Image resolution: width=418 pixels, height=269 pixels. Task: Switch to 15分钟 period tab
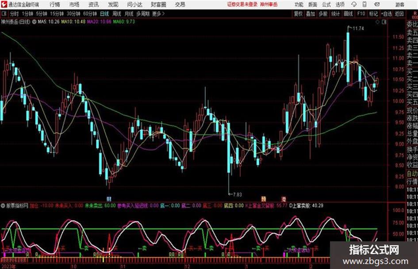click(57, 14)
